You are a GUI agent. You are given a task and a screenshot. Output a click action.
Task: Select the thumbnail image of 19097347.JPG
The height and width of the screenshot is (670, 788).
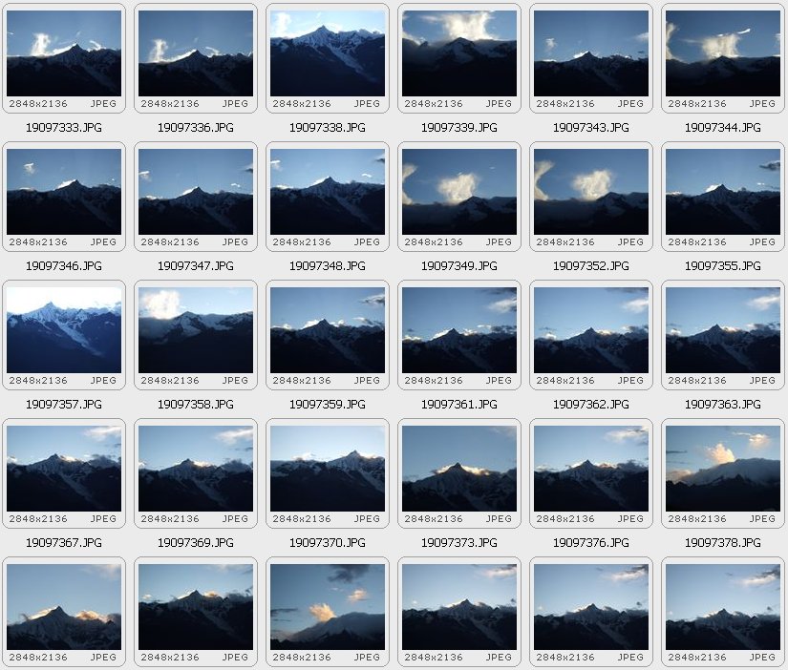(196, 192)
